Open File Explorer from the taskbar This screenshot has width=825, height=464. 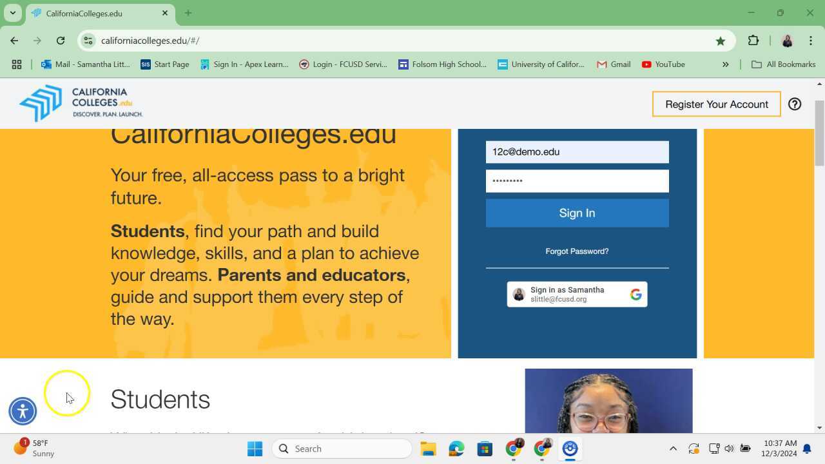429,449
